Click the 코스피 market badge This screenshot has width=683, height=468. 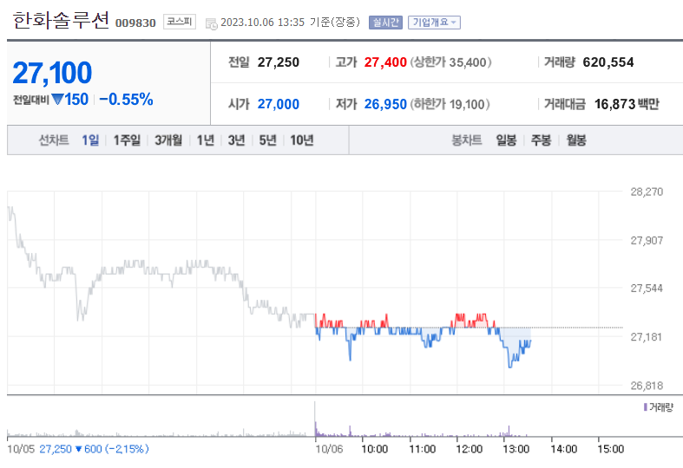(x=180, y=22)
